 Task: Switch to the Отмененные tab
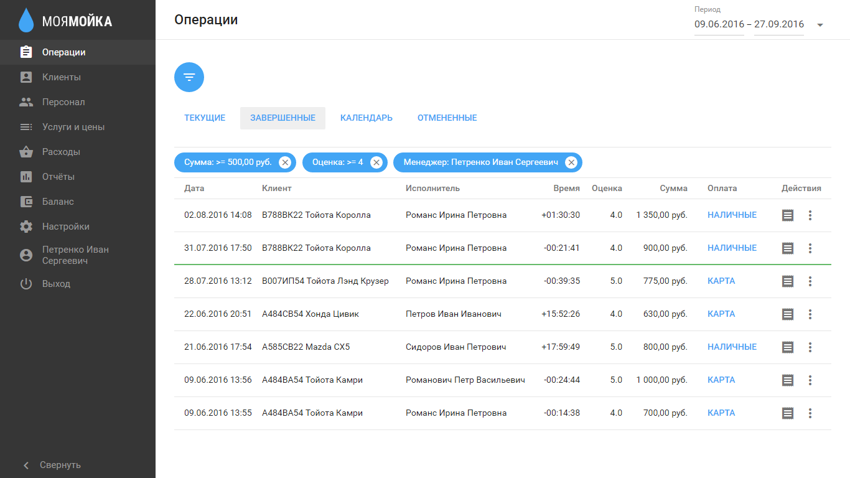point(447,118)
